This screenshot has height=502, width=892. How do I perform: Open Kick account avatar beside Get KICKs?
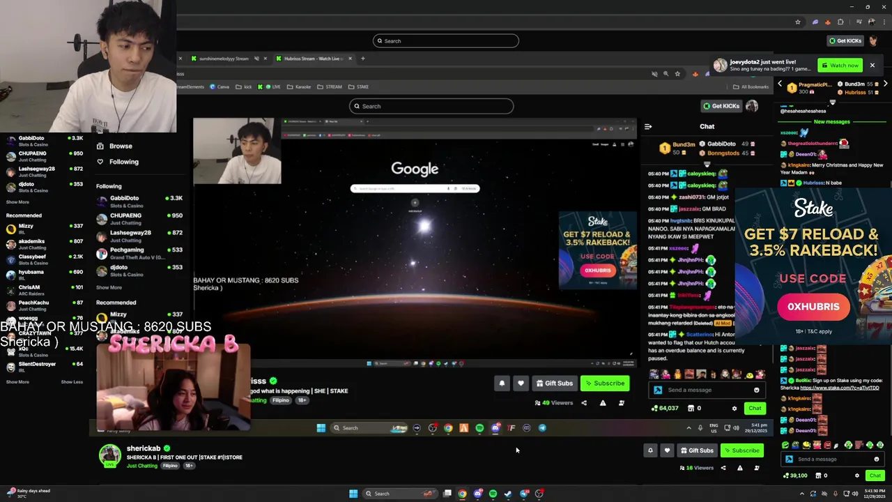874,40
